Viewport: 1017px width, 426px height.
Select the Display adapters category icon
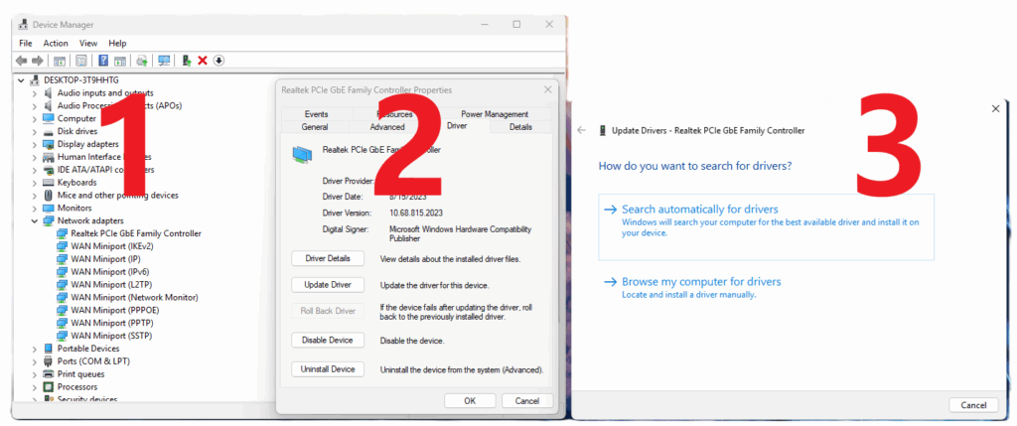click(x=48, y=144)
